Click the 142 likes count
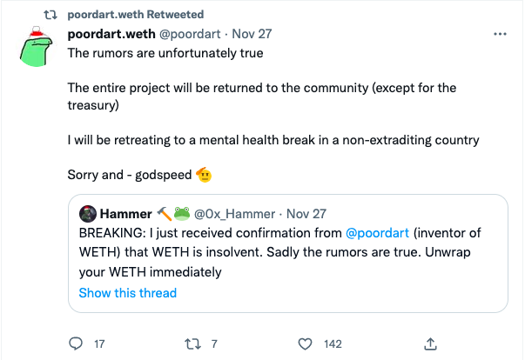525x360 pixels. (332, 344)
